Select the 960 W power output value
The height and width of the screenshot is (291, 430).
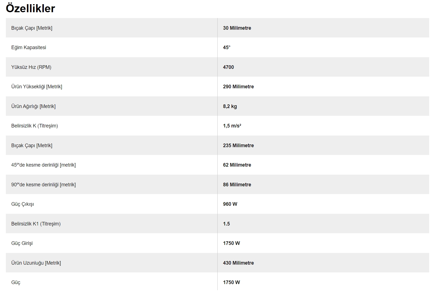pos(230,204)
